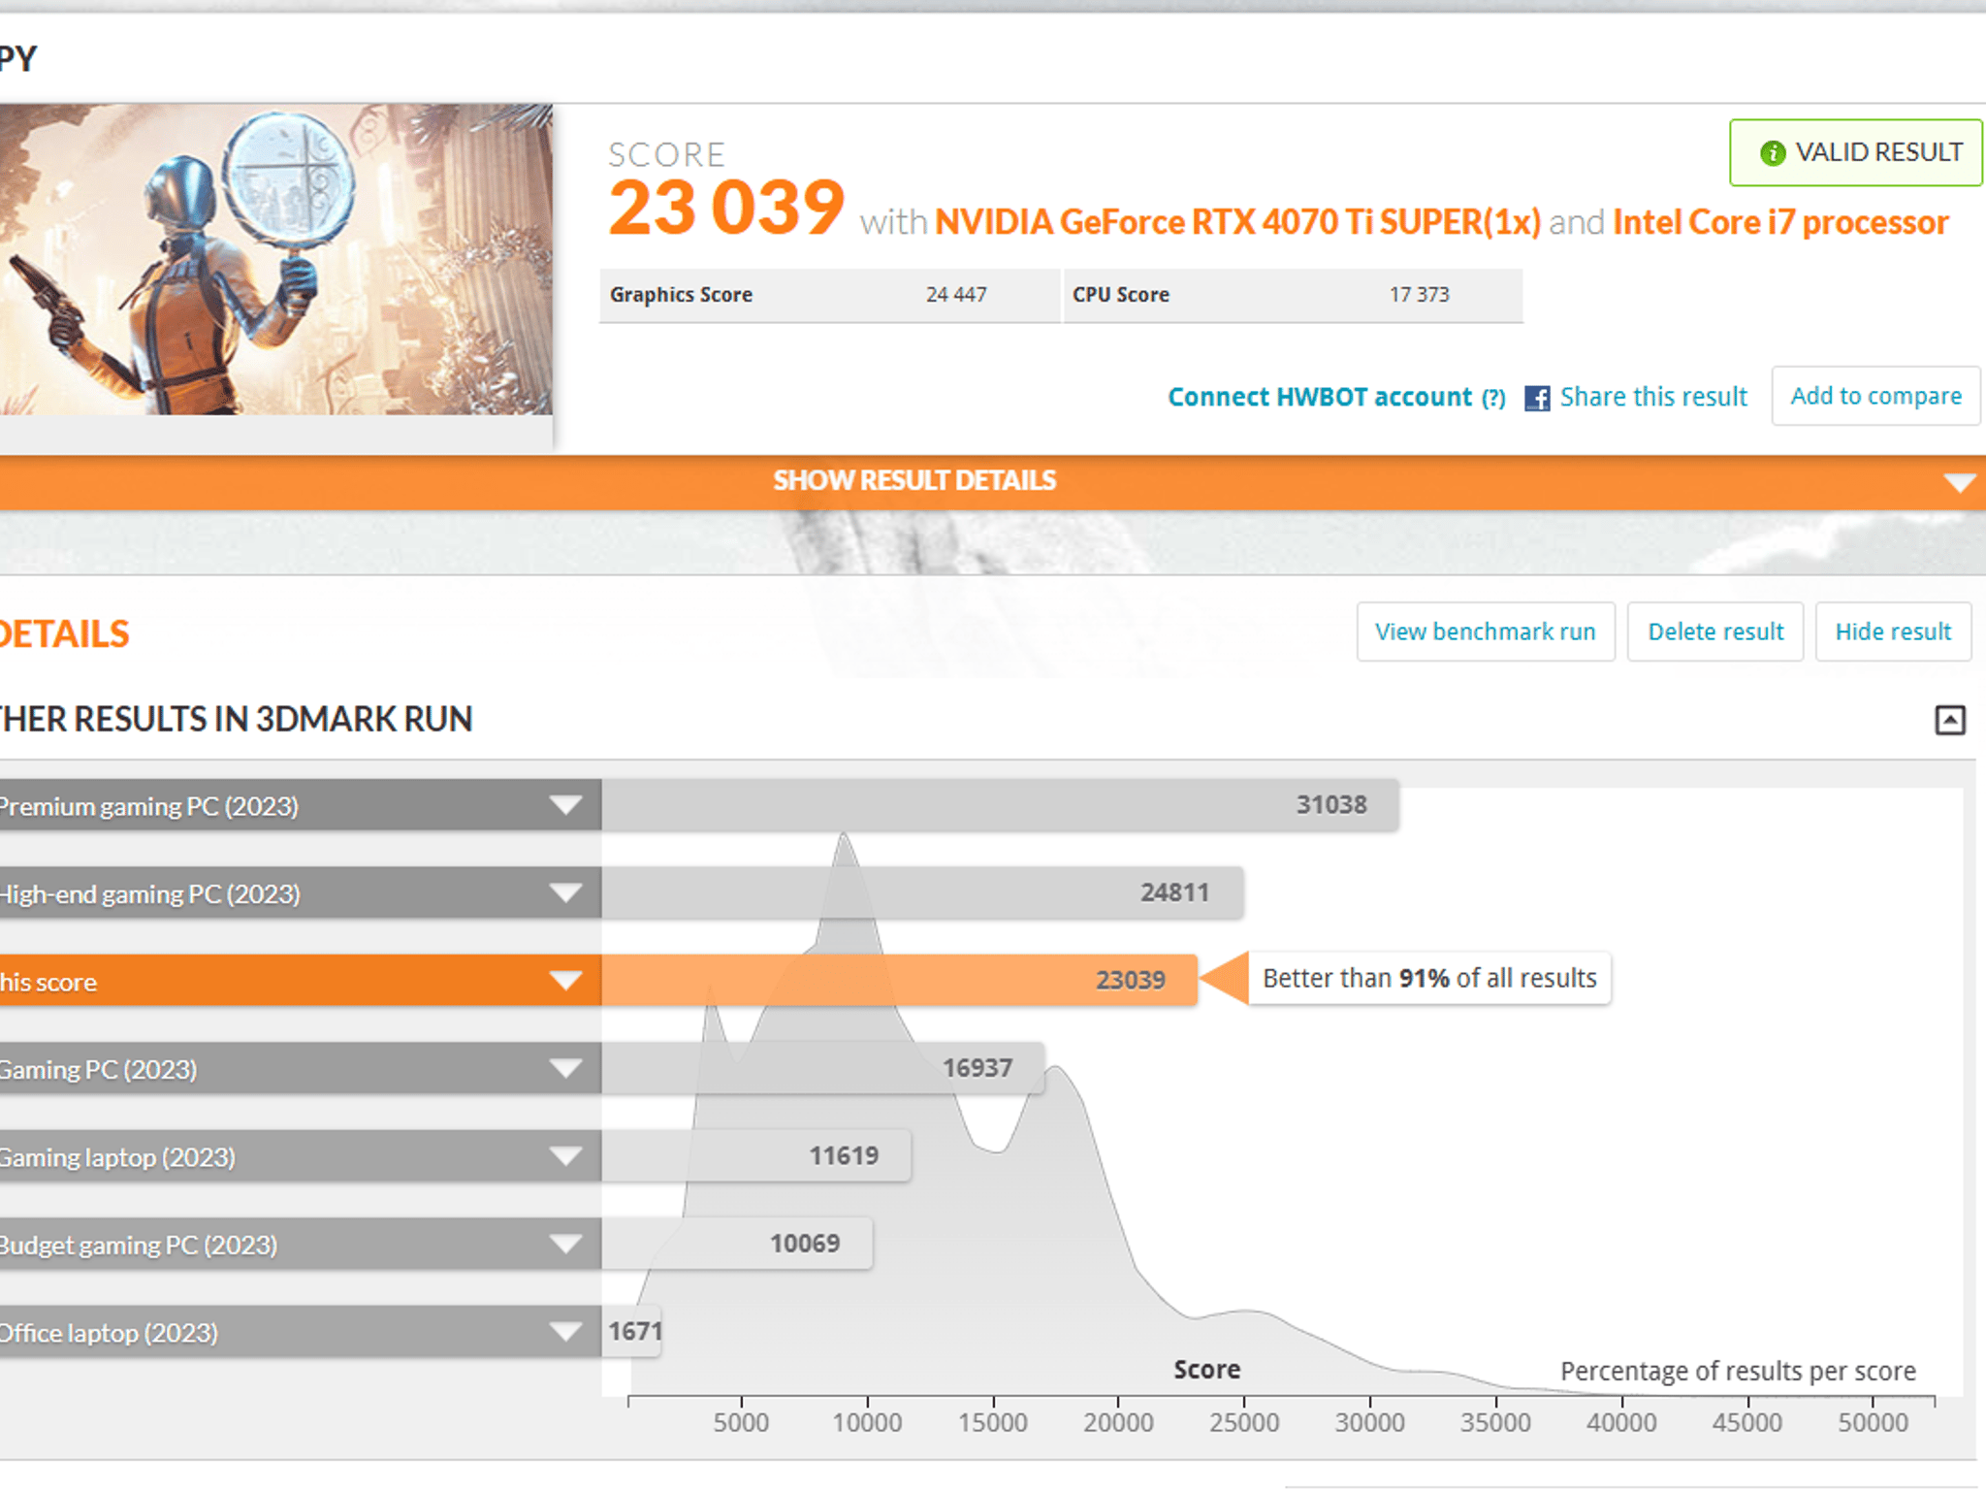Expand the Show Result Details bar arrow
The image size is (1986, 1490).
pyautogui.click(x=1959, y=482)
